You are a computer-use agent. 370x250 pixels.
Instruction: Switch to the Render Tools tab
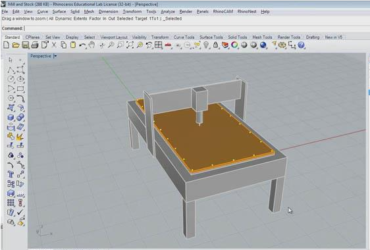(289, 37)
